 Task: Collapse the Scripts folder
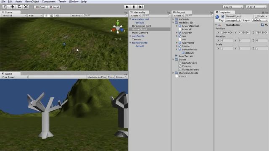[x=173, y=60]
